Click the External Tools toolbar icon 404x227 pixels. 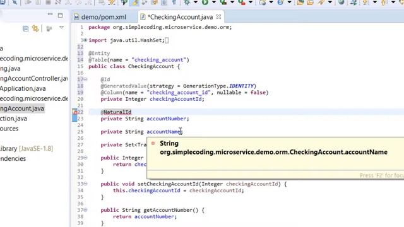pyautogui.click(x=242, y=3)
